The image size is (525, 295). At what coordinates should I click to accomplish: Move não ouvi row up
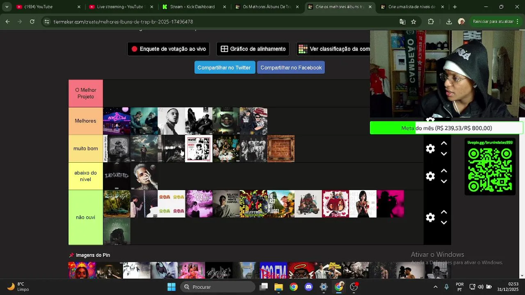[444, 212]
